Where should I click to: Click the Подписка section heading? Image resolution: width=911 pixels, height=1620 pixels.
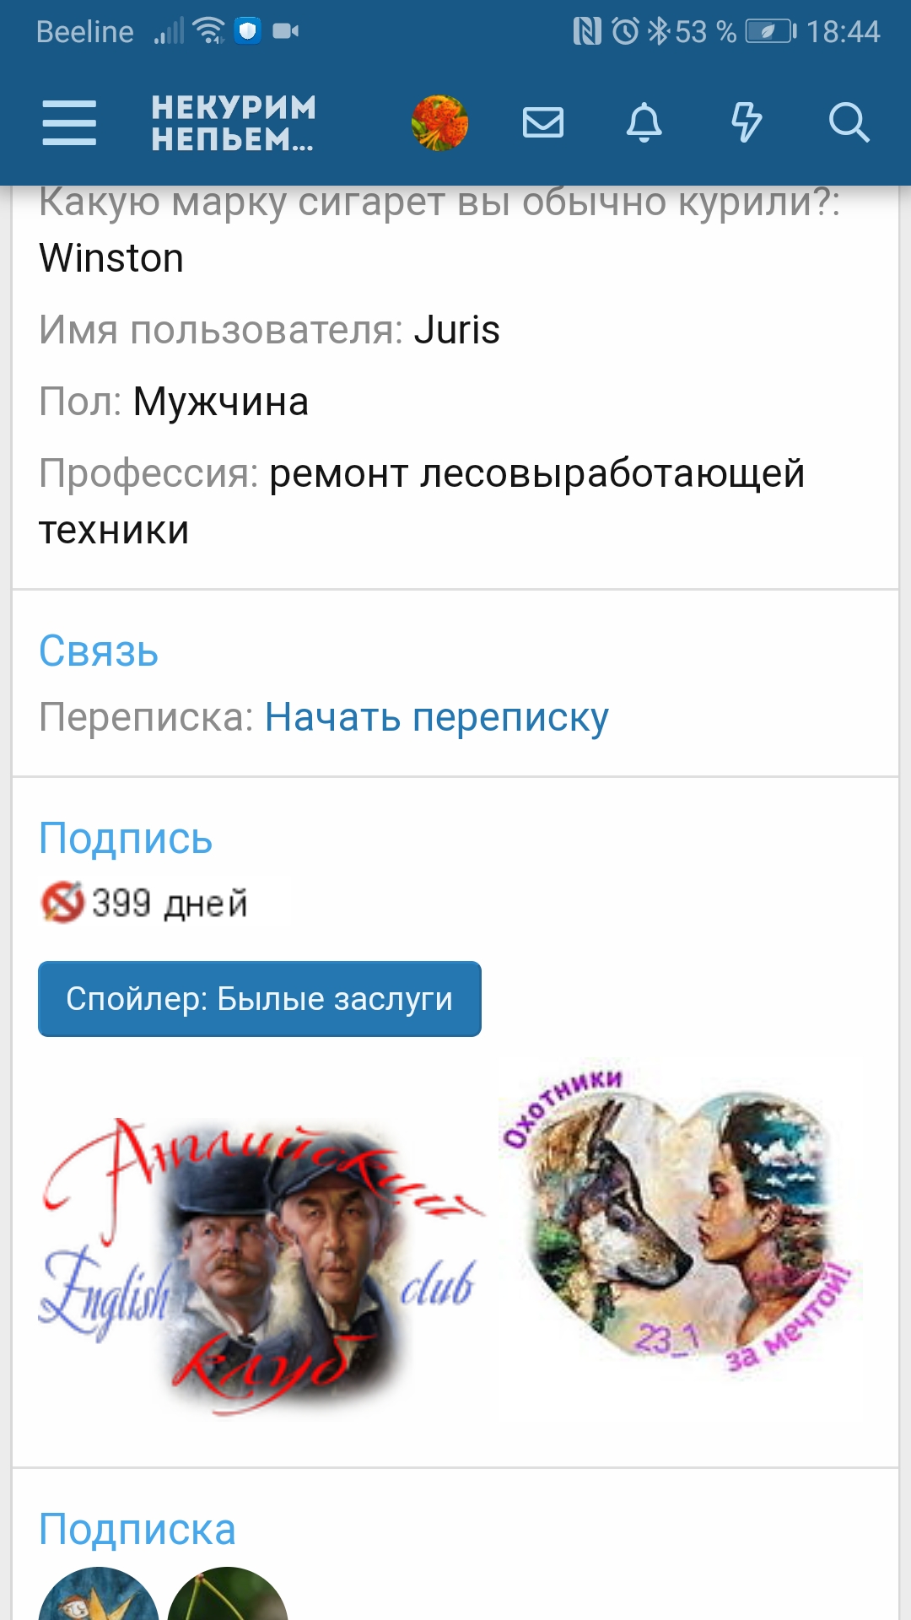tap(137, 1530)
